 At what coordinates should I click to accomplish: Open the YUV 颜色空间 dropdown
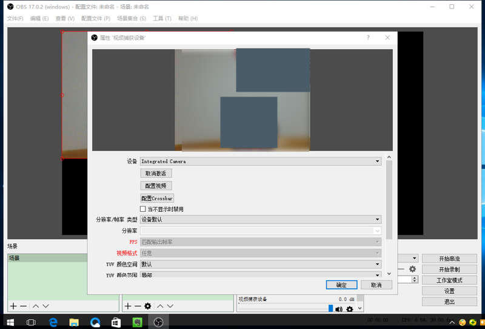(x=261, y=264)
